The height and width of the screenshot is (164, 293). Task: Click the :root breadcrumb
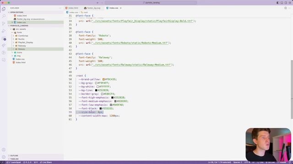pyautogui.click(x=84, y=12)
